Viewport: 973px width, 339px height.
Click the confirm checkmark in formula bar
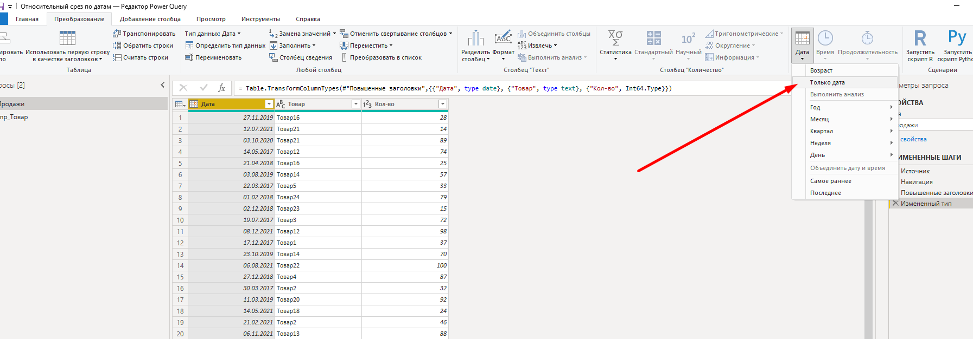pos(203,88)
